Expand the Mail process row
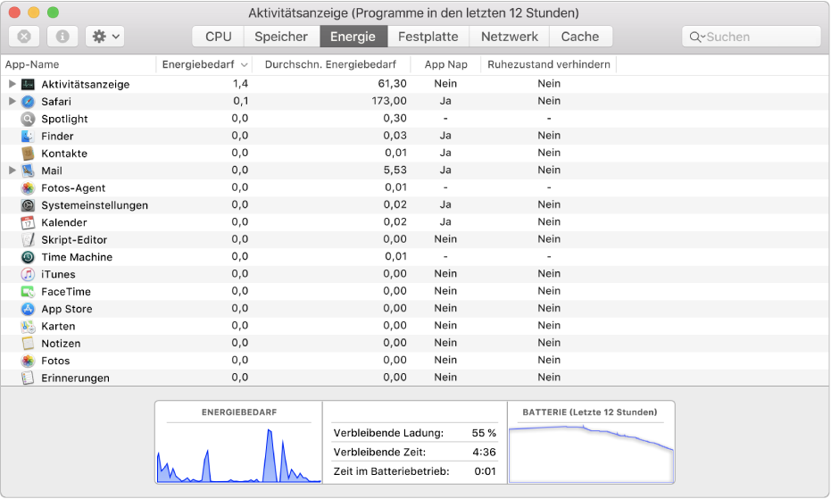The height and width of the screenshot is (499, 831). tap(12, 170)
